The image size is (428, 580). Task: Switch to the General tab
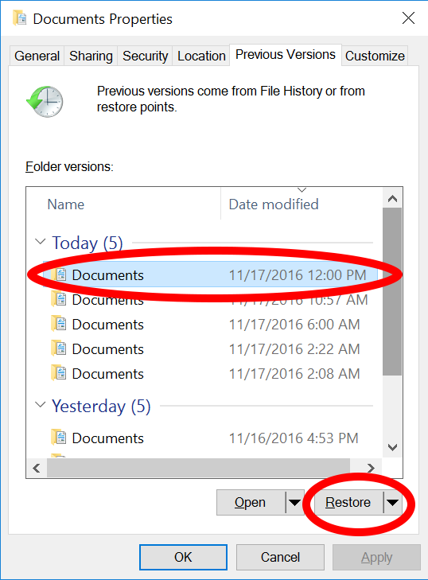coord(37,56)
